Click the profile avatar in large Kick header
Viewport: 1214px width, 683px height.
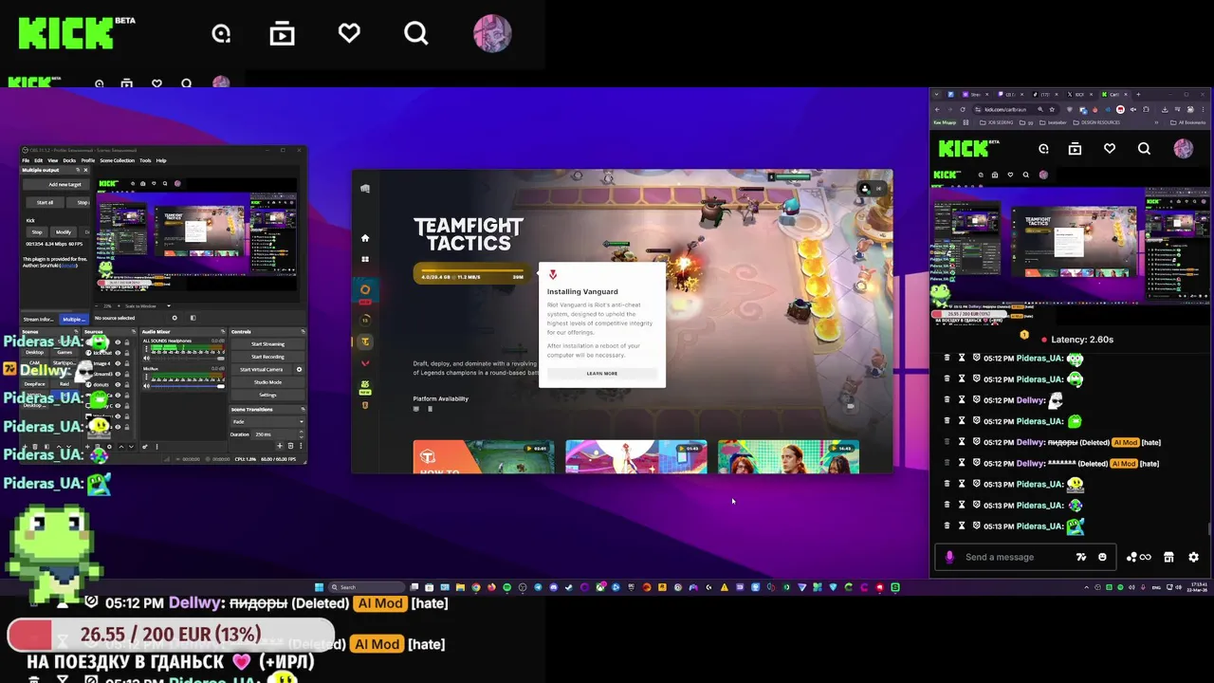pyautogui.click(x=492, y=33)
